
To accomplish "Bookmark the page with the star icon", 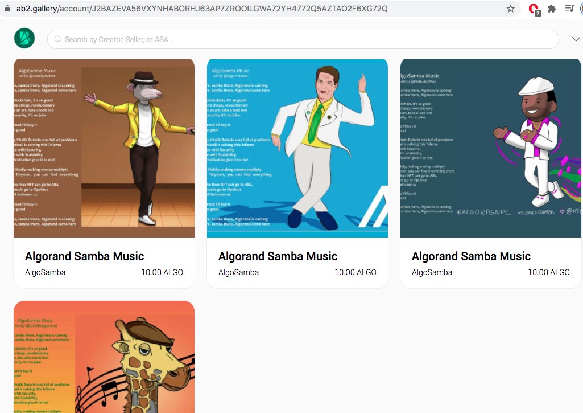I will click(x=511, y=9).
